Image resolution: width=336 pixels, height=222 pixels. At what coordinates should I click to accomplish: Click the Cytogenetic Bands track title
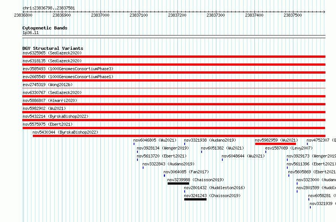(45, 28)
